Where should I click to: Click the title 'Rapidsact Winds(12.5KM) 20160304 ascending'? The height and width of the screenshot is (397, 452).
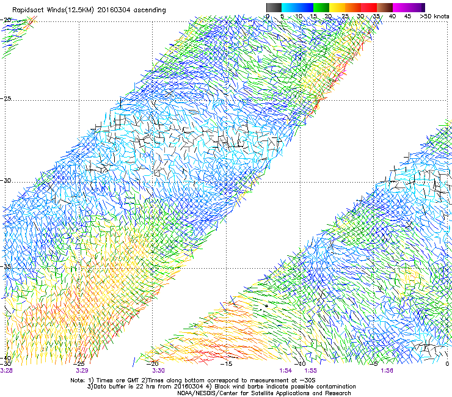coord(89,10)
